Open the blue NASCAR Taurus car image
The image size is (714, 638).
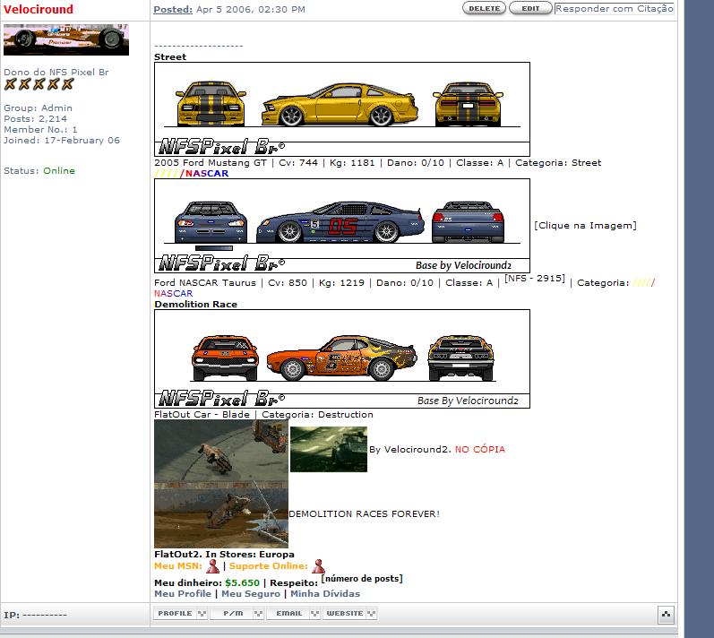tap(342, 226)
